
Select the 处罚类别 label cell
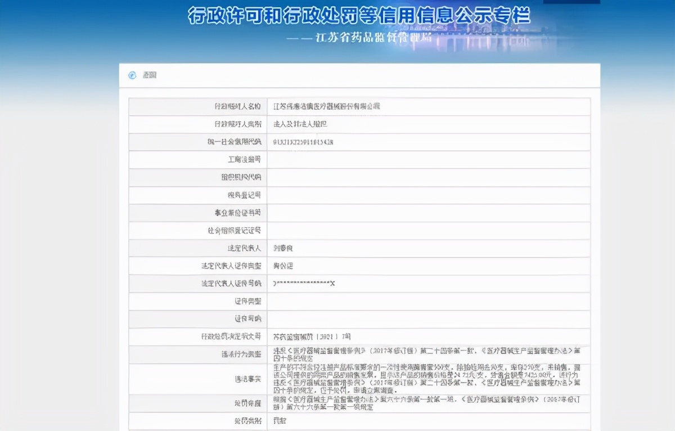click(x=198, y=421)
